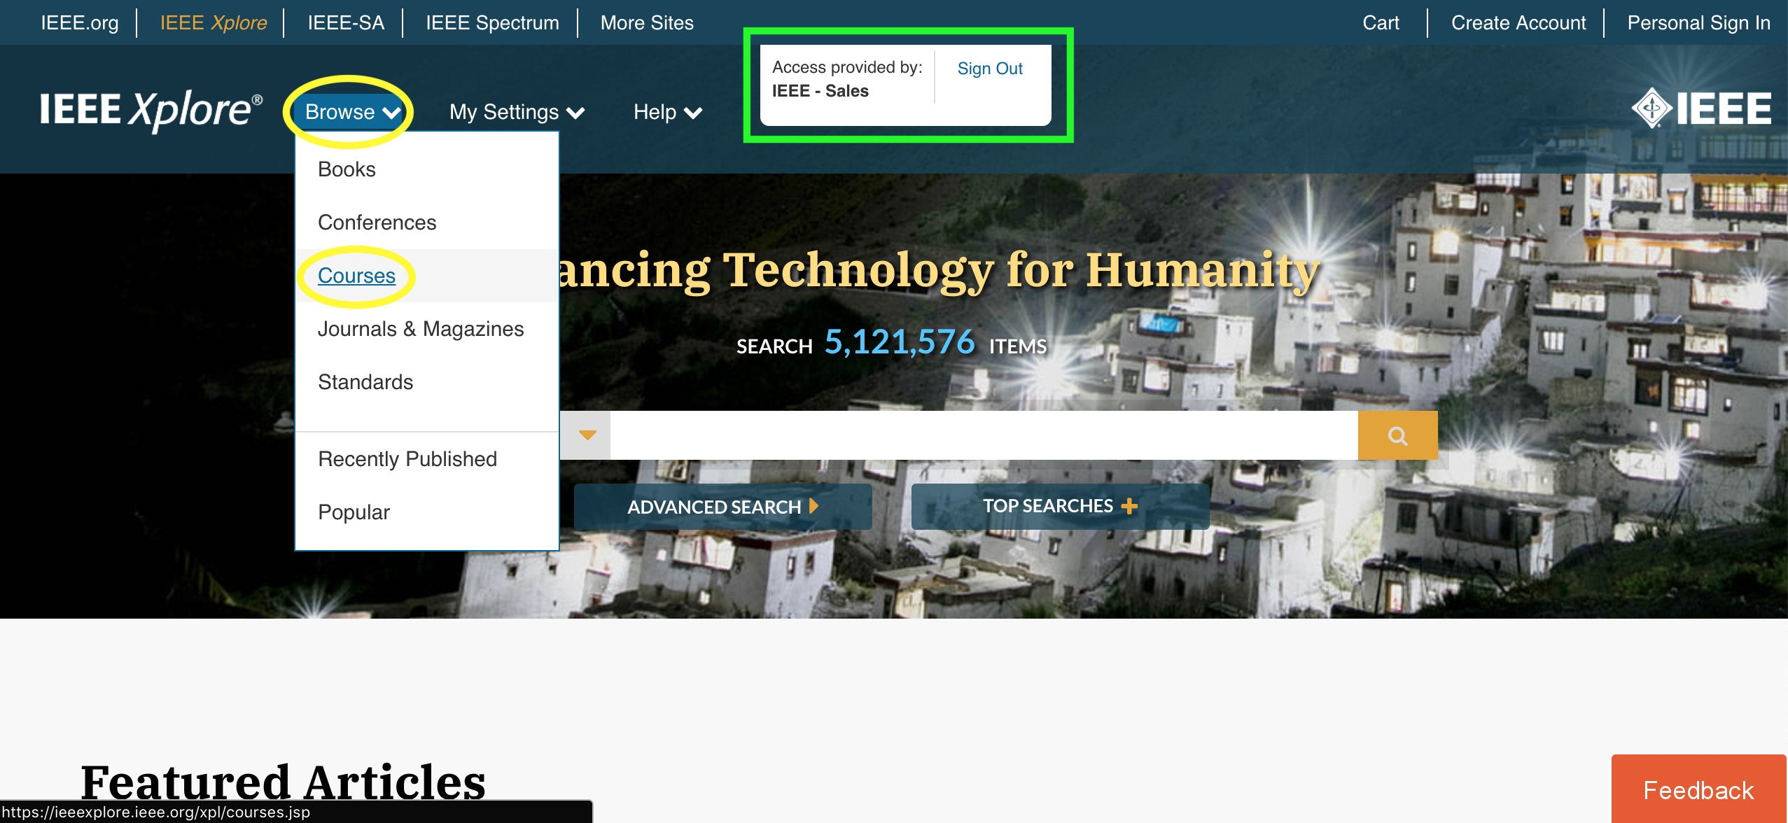Expand the Help dropdown menu

666,111
